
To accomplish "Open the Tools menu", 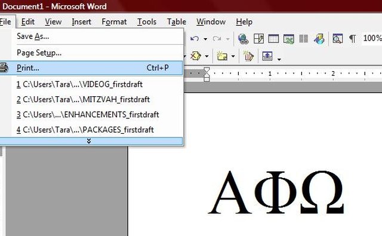I will click(x=147, y=22).
